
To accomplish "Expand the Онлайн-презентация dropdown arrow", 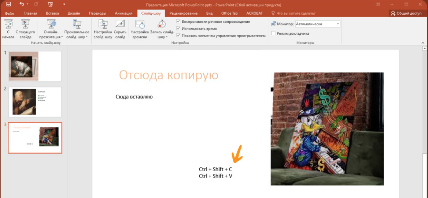I will coord(62,37).
